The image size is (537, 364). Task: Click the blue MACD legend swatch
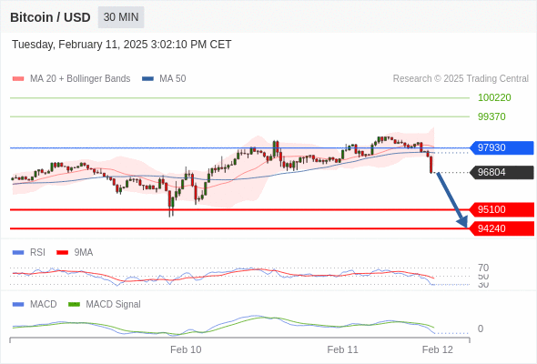click(x=18, y=305)
